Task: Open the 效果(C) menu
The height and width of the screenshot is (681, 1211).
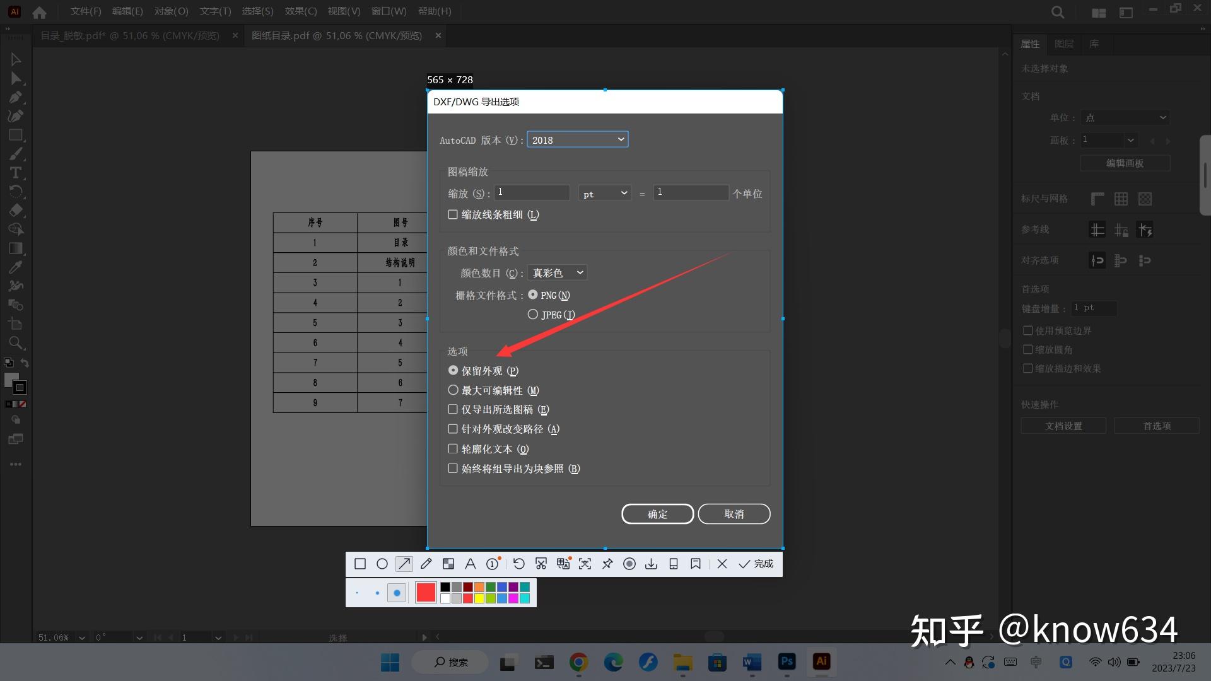Action: pos(300,11)
